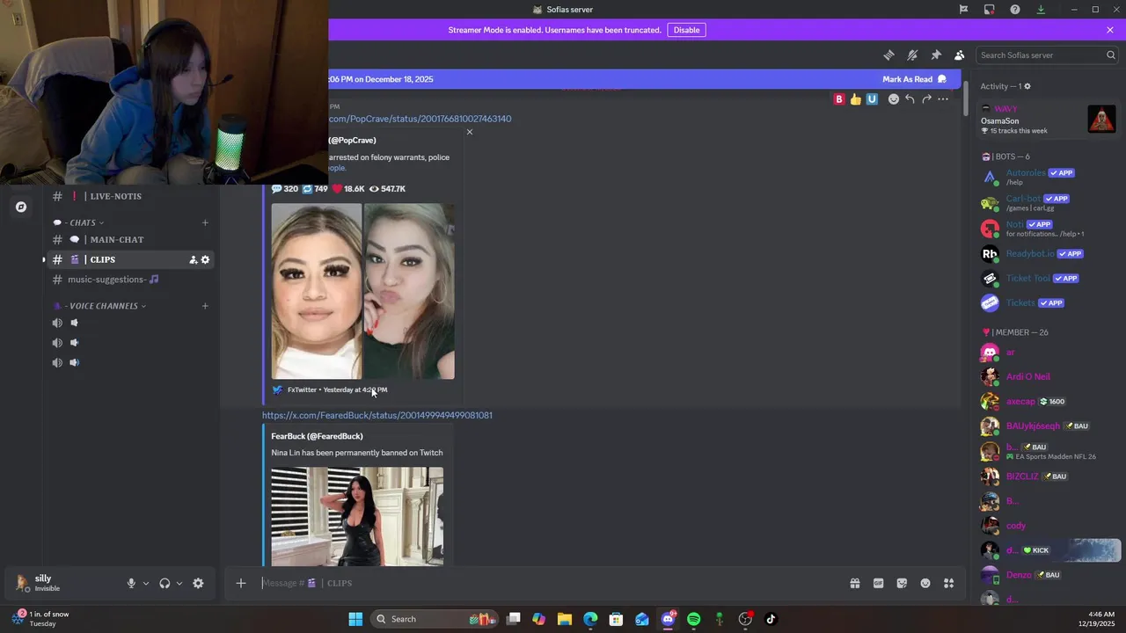Join the second voice channel

click(x=129, y=343)
